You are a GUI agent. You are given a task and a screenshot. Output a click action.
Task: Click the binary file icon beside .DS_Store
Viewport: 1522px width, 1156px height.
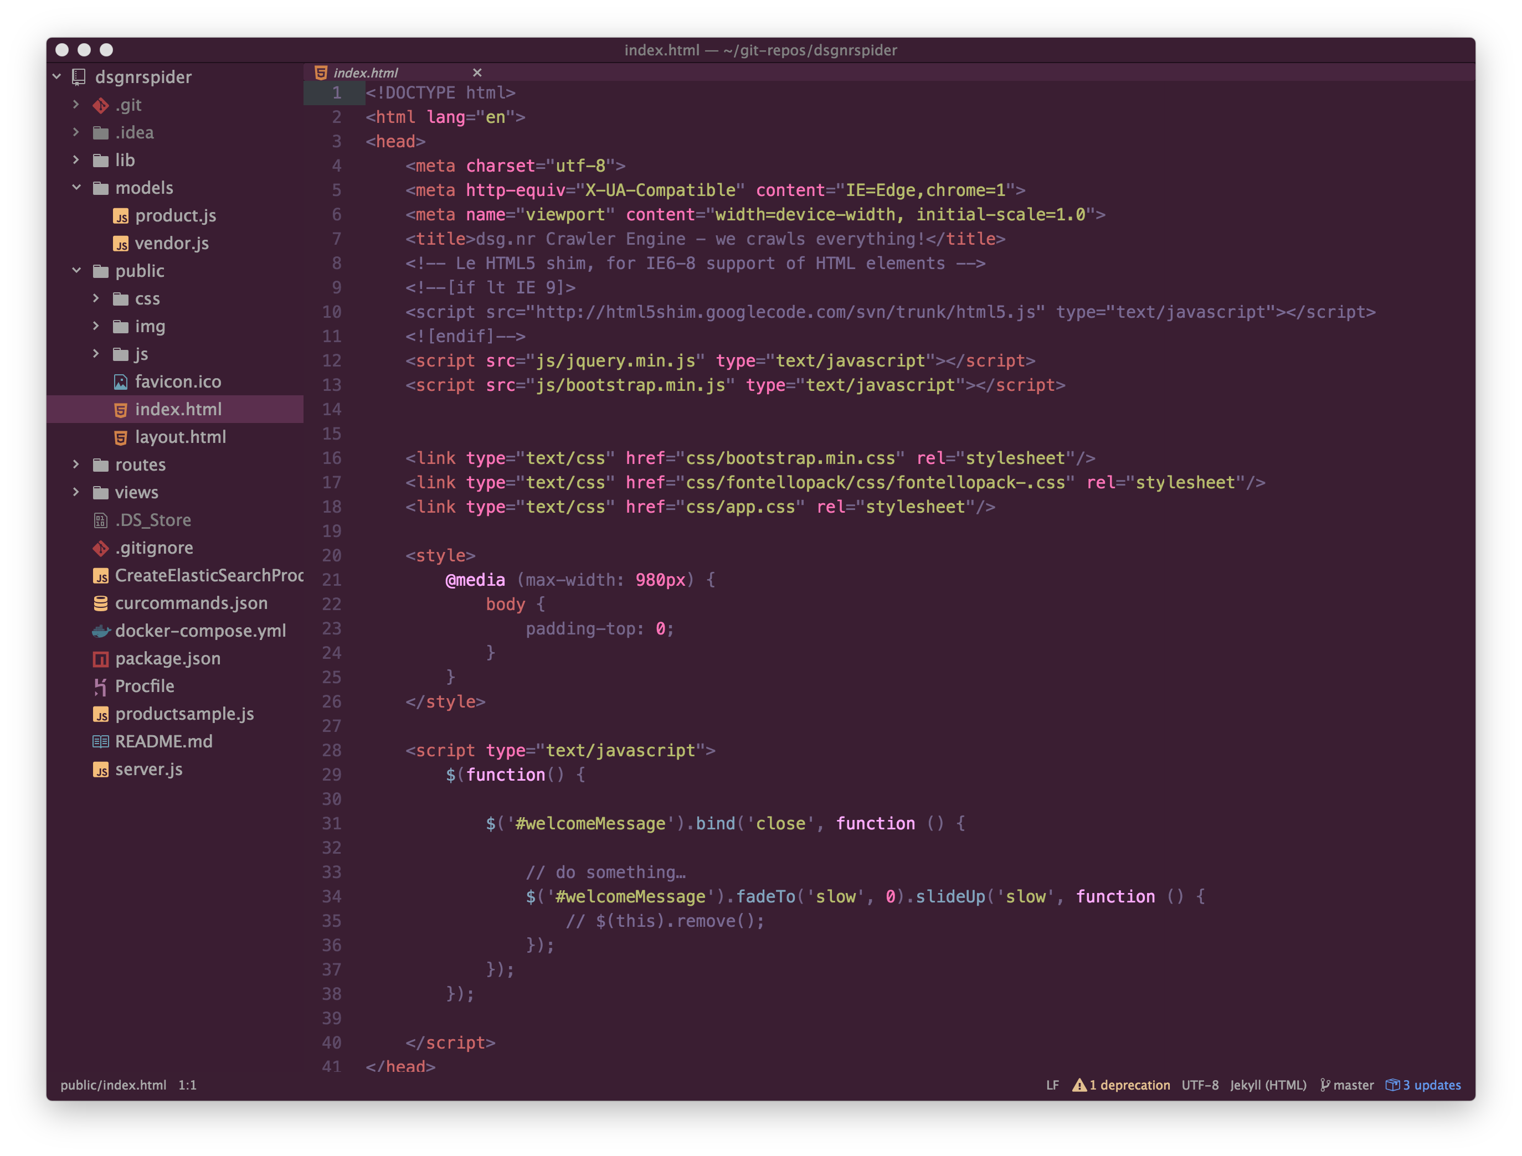pos(100,520)
